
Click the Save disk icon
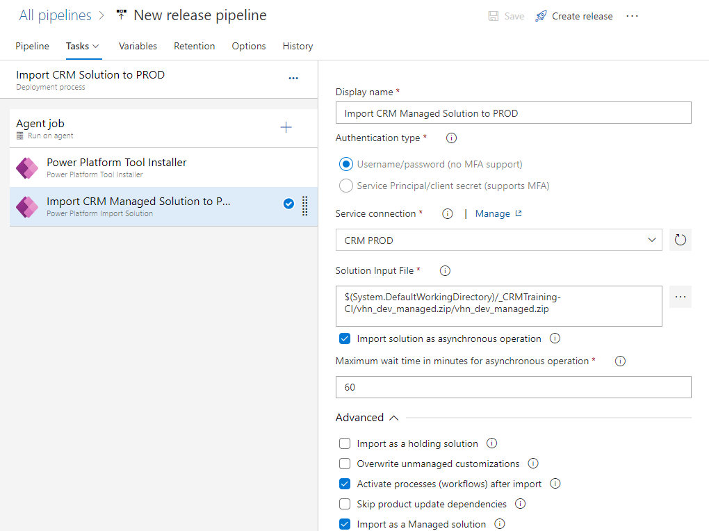[494, 16]
